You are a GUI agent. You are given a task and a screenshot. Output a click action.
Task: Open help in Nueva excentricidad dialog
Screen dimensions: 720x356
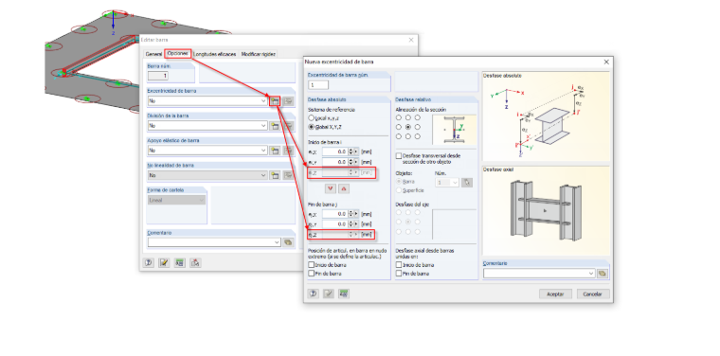(315, 294)
